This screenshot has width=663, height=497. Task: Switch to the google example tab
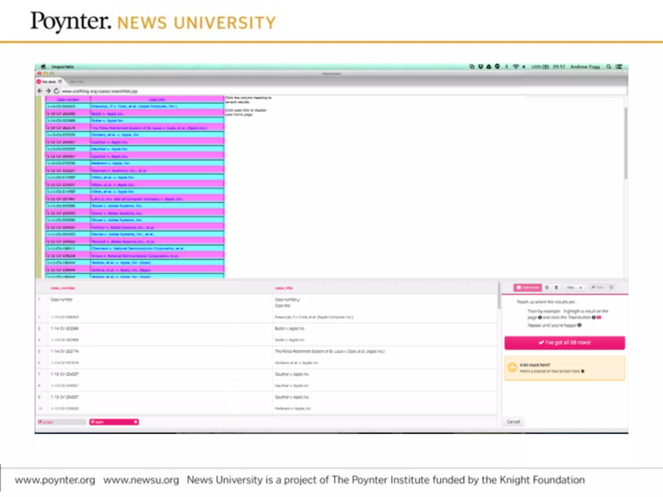(61, 422)
